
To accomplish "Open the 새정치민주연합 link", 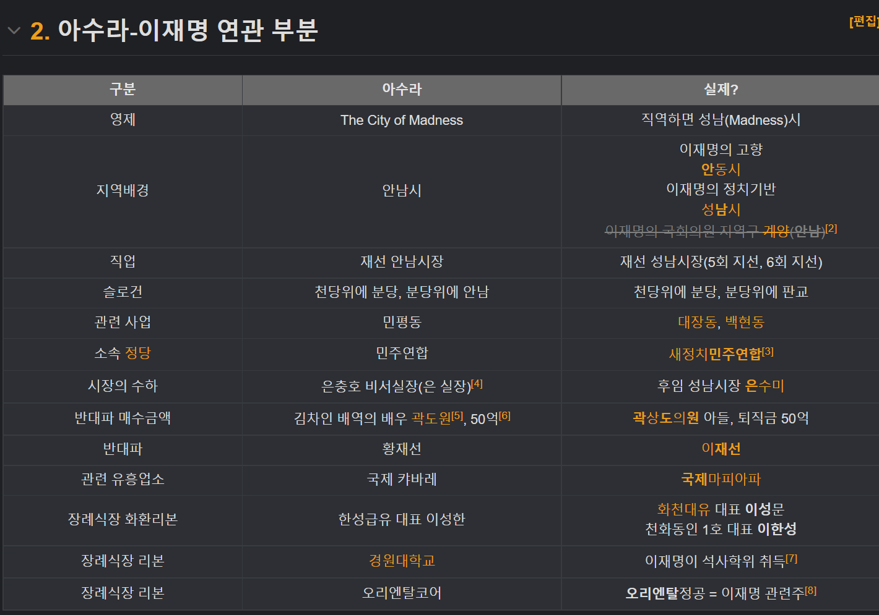I will click(x=715, y=354).
